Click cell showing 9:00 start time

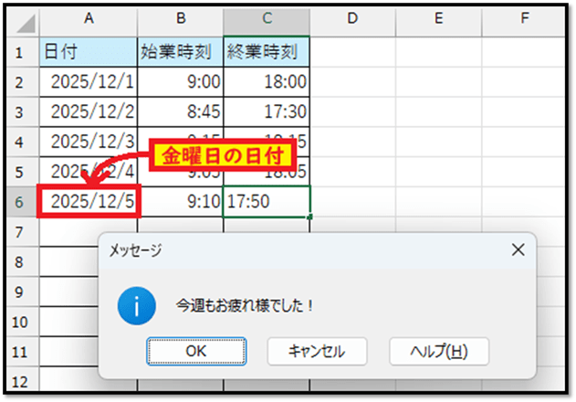click(x=180, y=81)
